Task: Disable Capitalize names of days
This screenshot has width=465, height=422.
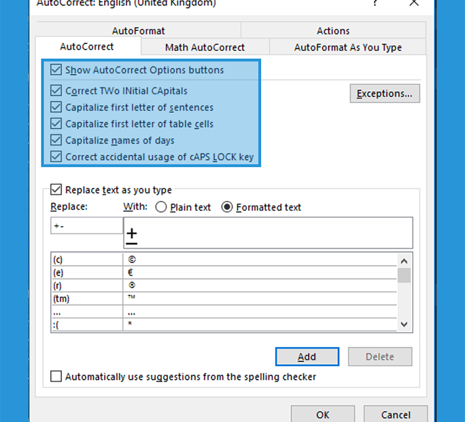Action: (x=56, y=140)
